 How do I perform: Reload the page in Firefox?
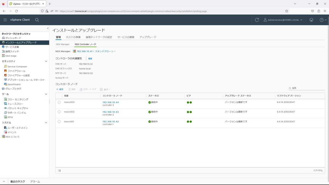click(16, 11)
